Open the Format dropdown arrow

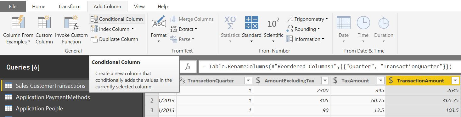tap(159, 41)
